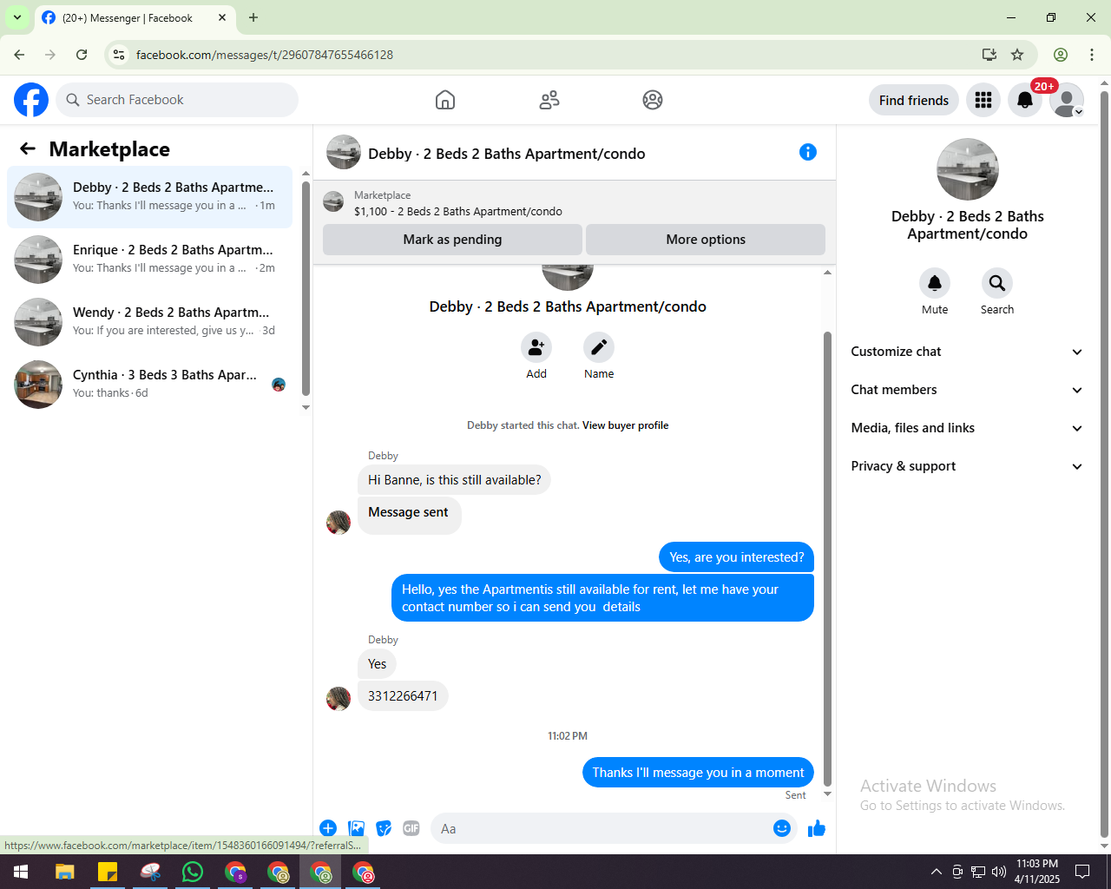Send a thumbs-up like
The image size is (1111, 889).
pyautogui.click(x=817, y=828)
